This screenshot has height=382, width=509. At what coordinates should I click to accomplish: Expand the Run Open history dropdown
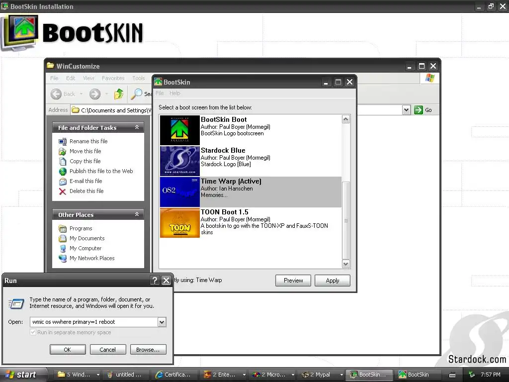click(162, 322)
